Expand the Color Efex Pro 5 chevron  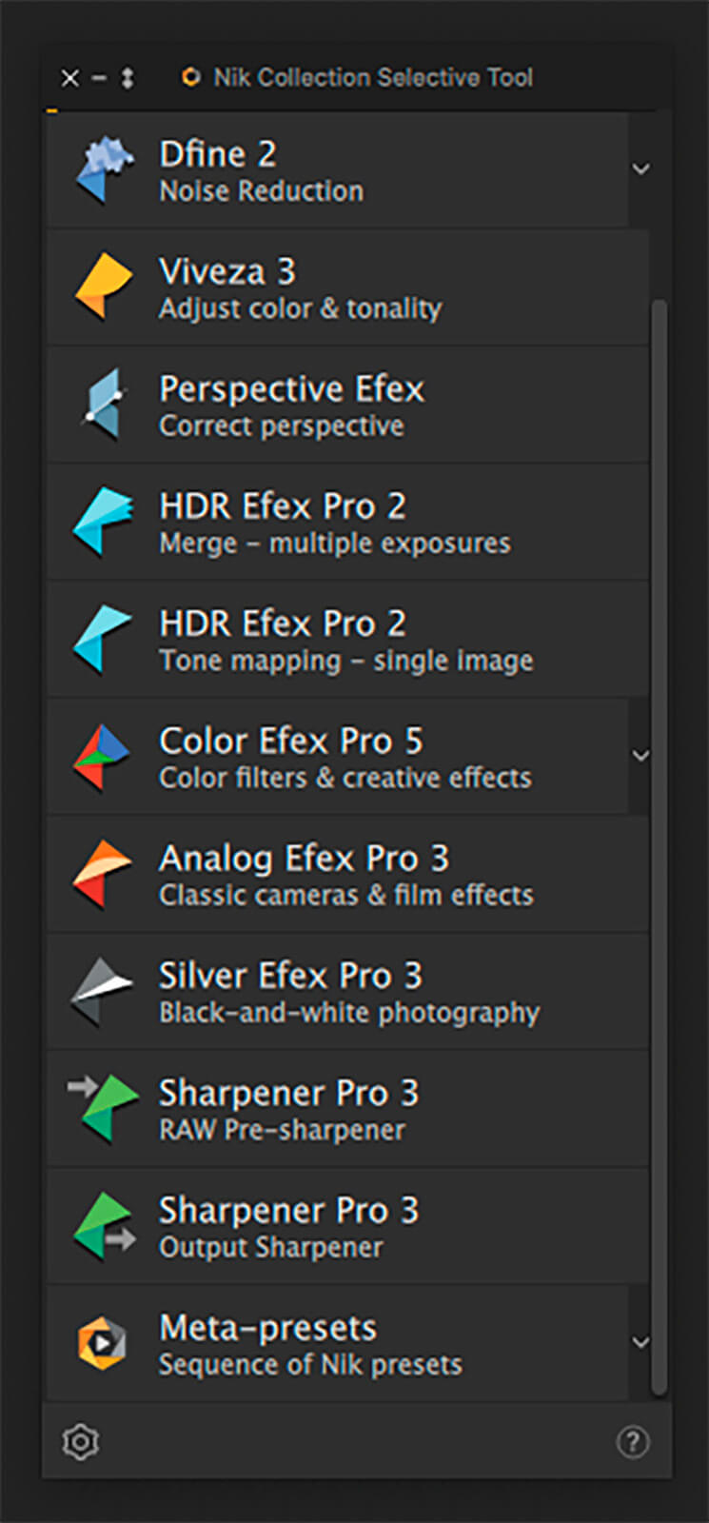point(641,757)
